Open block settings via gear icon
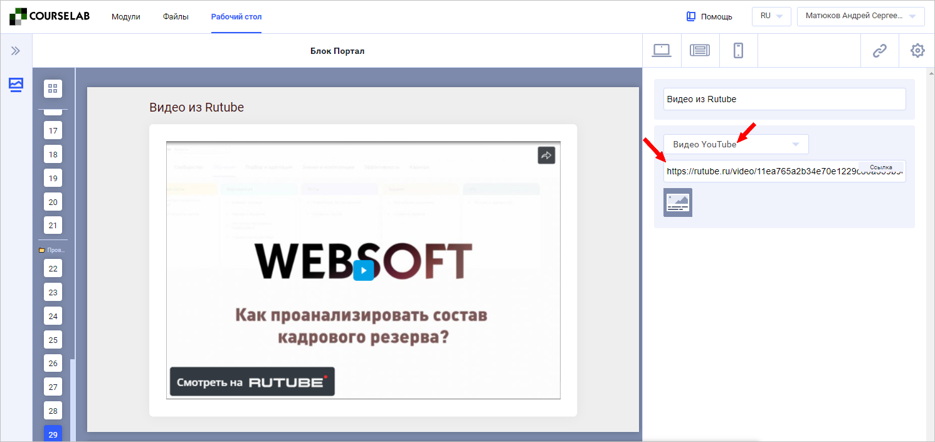This screenshot has width=935, height=442. 917,50
